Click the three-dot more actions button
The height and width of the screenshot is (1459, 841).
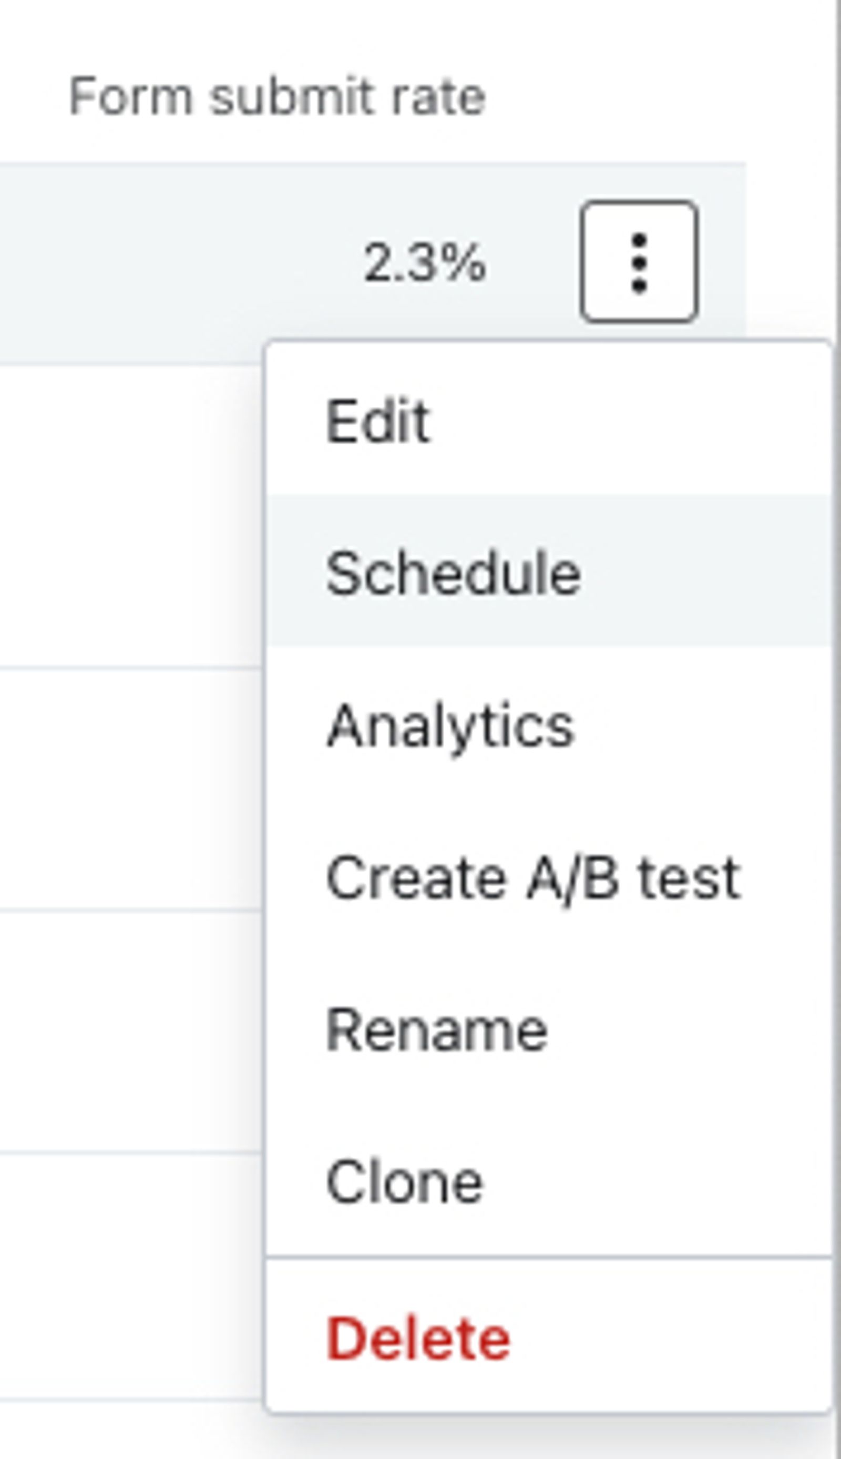pyautogui.click(x=639, y=262)
